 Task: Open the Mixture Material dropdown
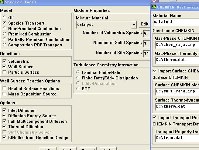coord(134,25)
